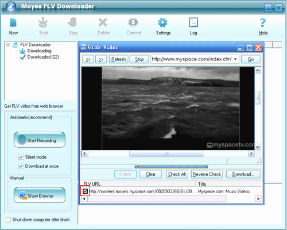This screenshot has height=230, width=287.
Task: Uncheck the myspace FLV URL row checkbox
Action: [x=86, y=191]
